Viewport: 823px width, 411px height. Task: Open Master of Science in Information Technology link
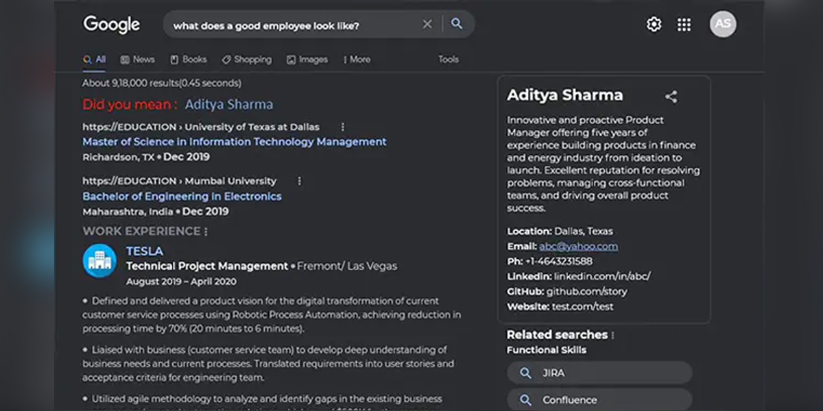click(x=235, y=142)
